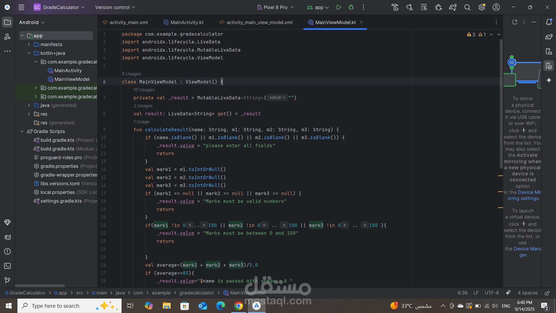The image size is (556, 313).
Task: Open the Logcat tool window
Action: [8, 237]
